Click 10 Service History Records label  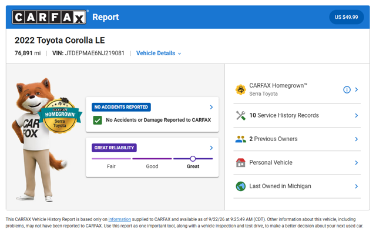pos(284,115)
